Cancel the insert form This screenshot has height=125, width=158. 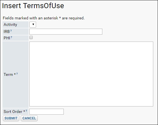pos(29,118)
